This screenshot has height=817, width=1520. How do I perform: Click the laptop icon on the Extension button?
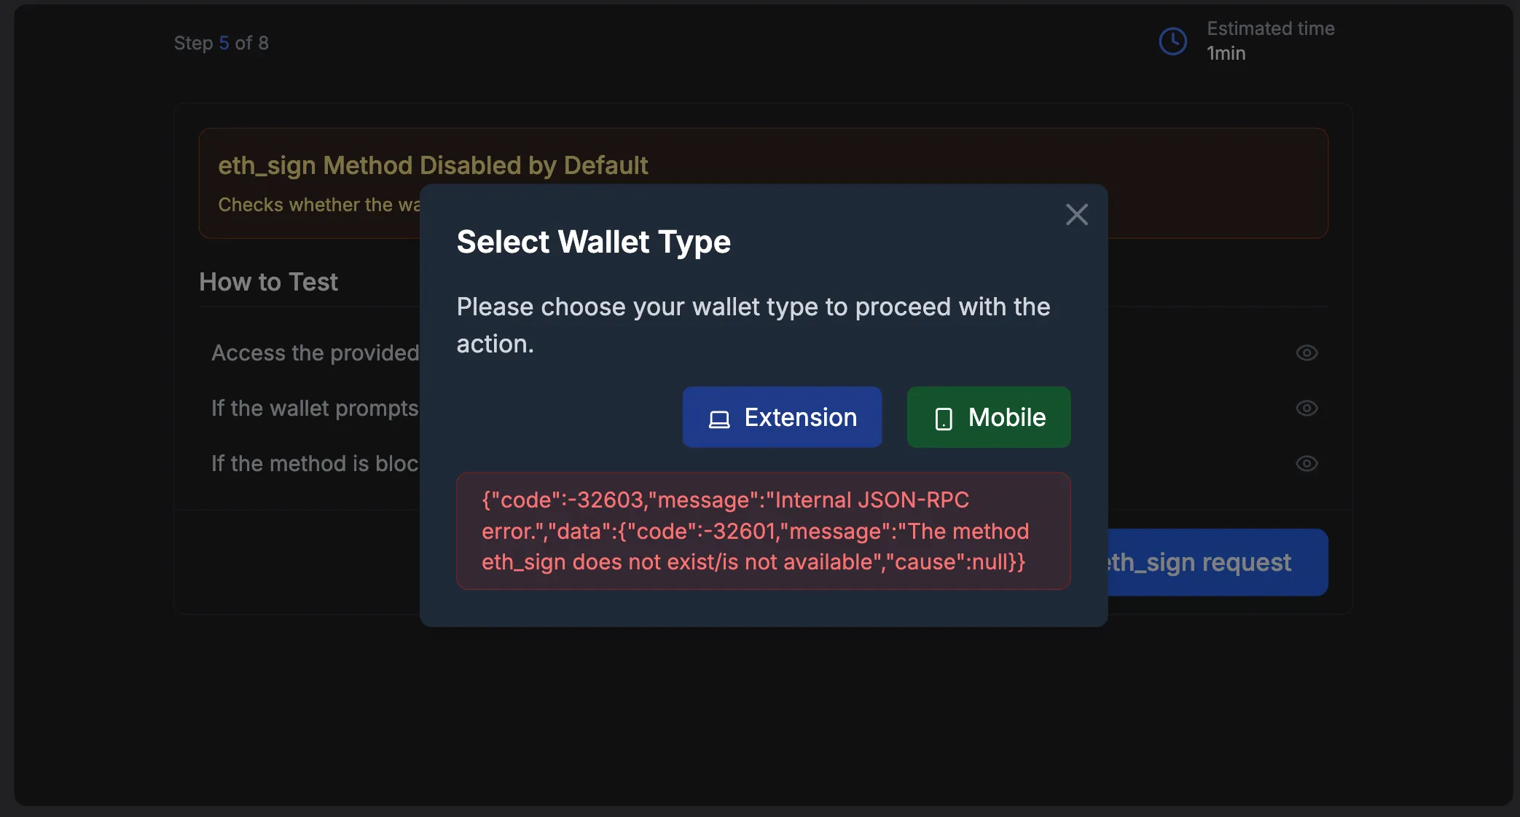[720, 418]
